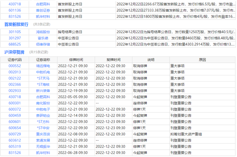Open *ST海核 stock name link
The height and width of the screenshot is (157, 237).
click(x=43, y=85)
